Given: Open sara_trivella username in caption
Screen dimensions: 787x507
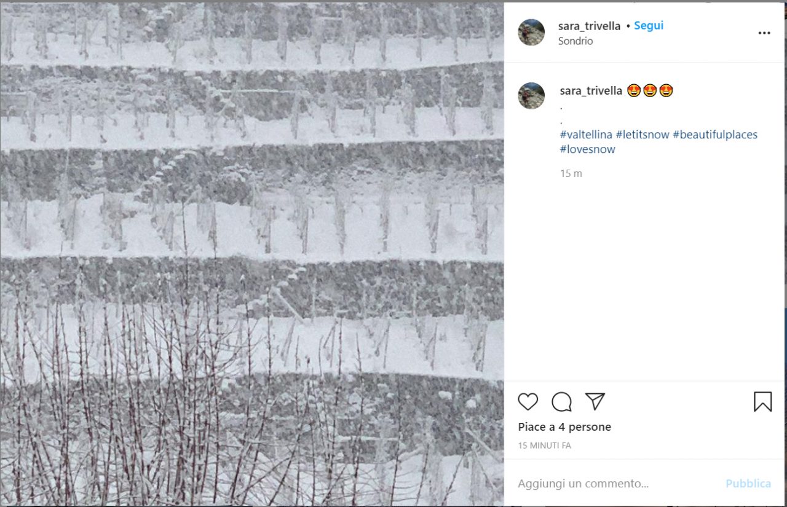Looking at the screenshot, I should (x=591, y=91).
